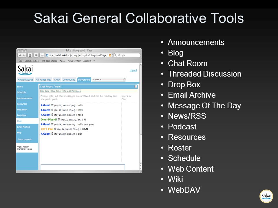The height and width of the screenshot is (208, 278).
Task: Expand the Apple (94) bookmark menu
Action: 89,61
